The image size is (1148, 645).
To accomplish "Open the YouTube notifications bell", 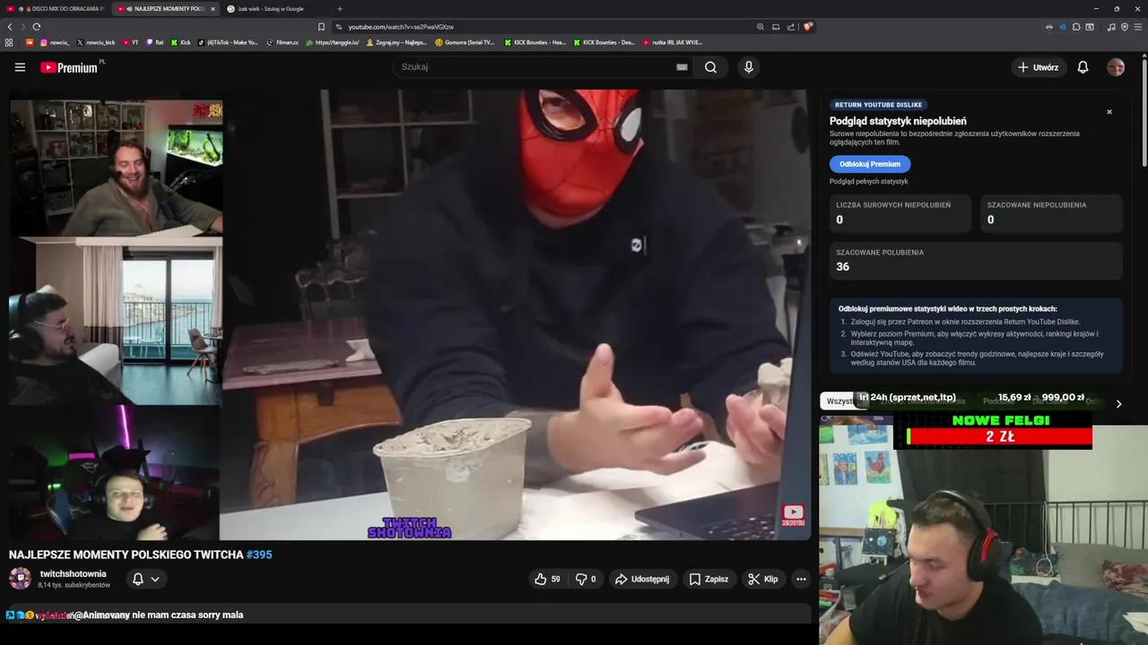I will click(1083, 67).
